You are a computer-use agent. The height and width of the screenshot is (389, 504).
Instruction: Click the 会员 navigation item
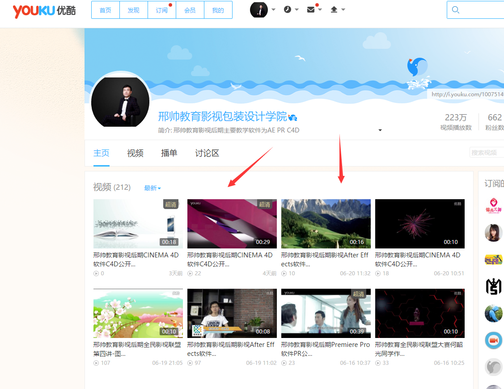click(190, 10)
